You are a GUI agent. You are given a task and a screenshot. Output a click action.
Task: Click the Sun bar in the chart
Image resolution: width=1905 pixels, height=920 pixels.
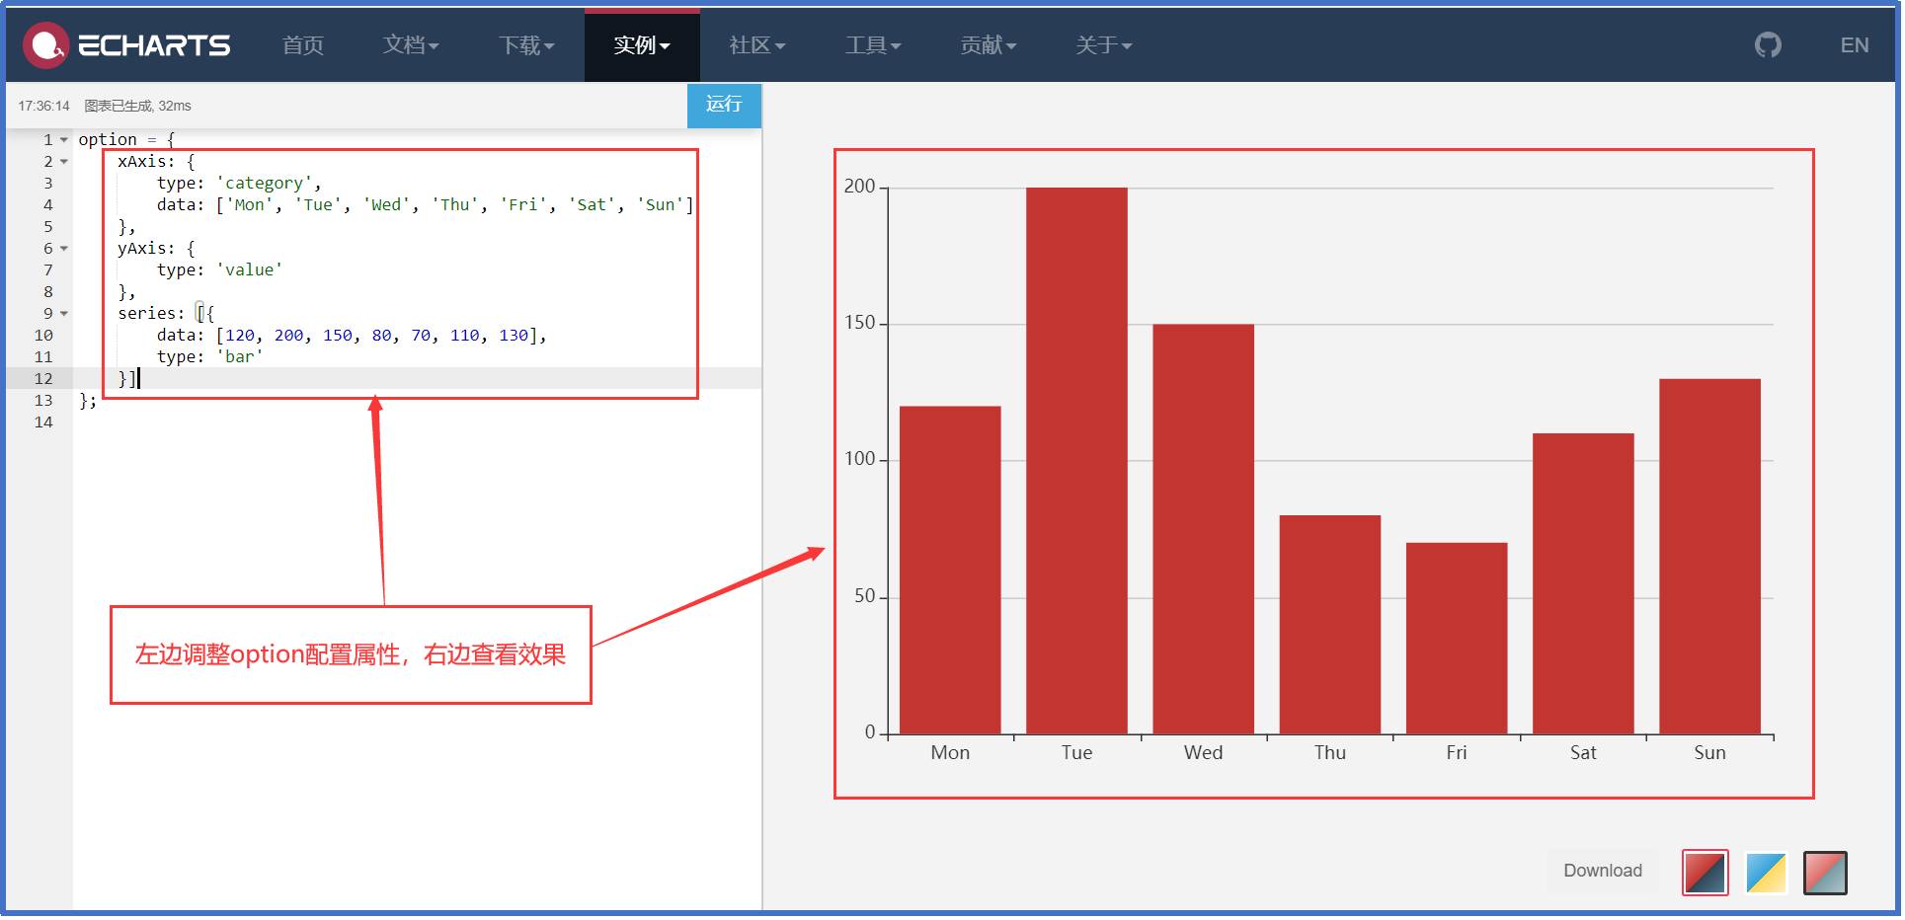pyautogui.click(x=1709, y=557)
